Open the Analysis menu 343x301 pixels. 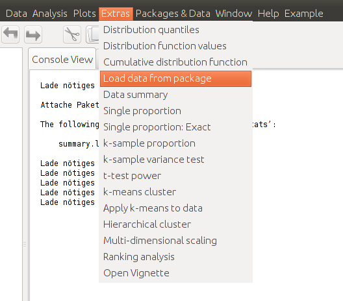[50, 14]
